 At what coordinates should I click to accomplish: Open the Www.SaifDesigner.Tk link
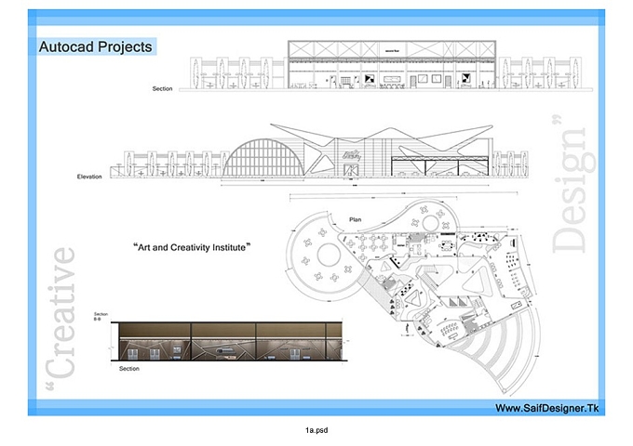click(547, 408)
